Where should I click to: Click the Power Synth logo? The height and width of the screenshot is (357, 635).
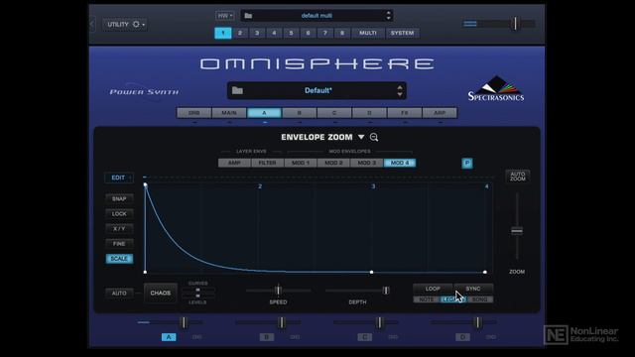pos(144,92)
